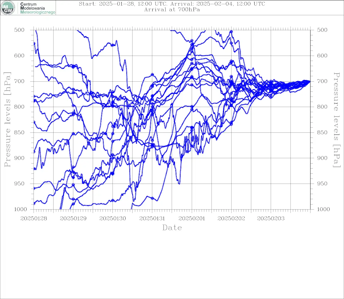Click the left axis 900 label
Viewport: 344px width, 299px height.
click(19, 158)
